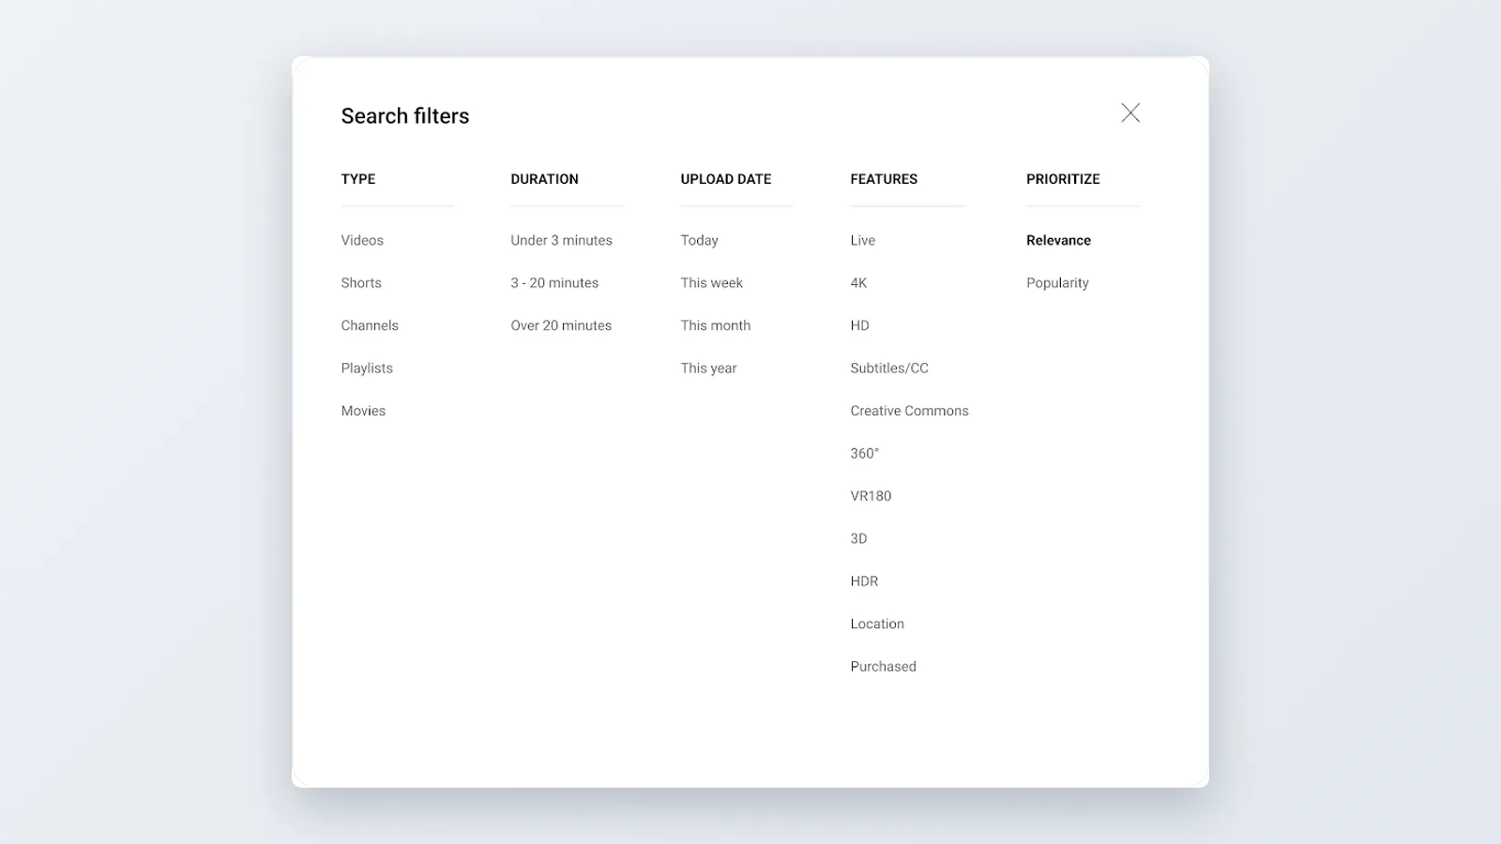
Task: Show videos uploaded Today
Action: [699, 240]
